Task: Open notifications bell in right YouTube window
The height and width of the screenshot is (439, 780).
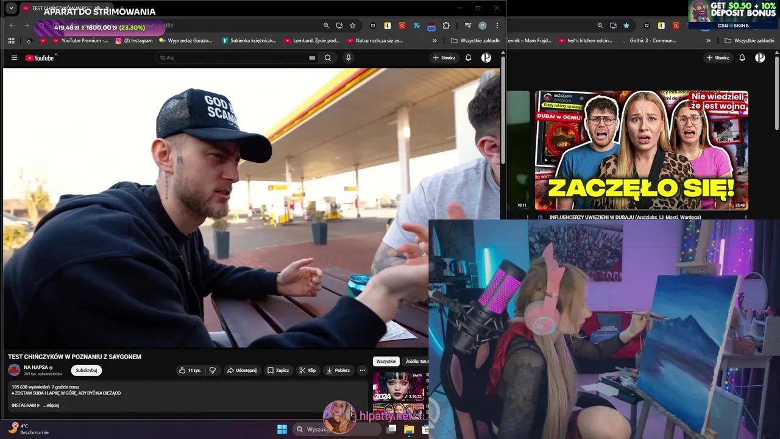Action: [x=742, y=58]
